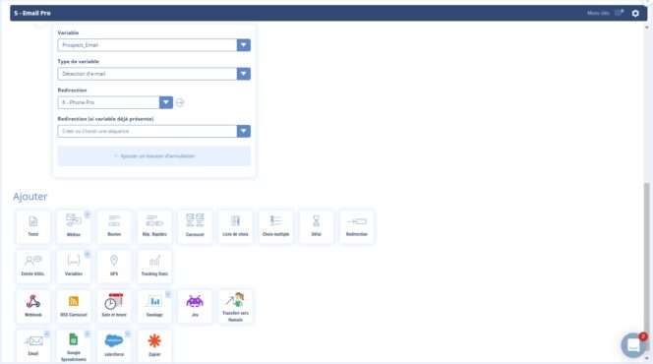Add a Texte block

32,226
